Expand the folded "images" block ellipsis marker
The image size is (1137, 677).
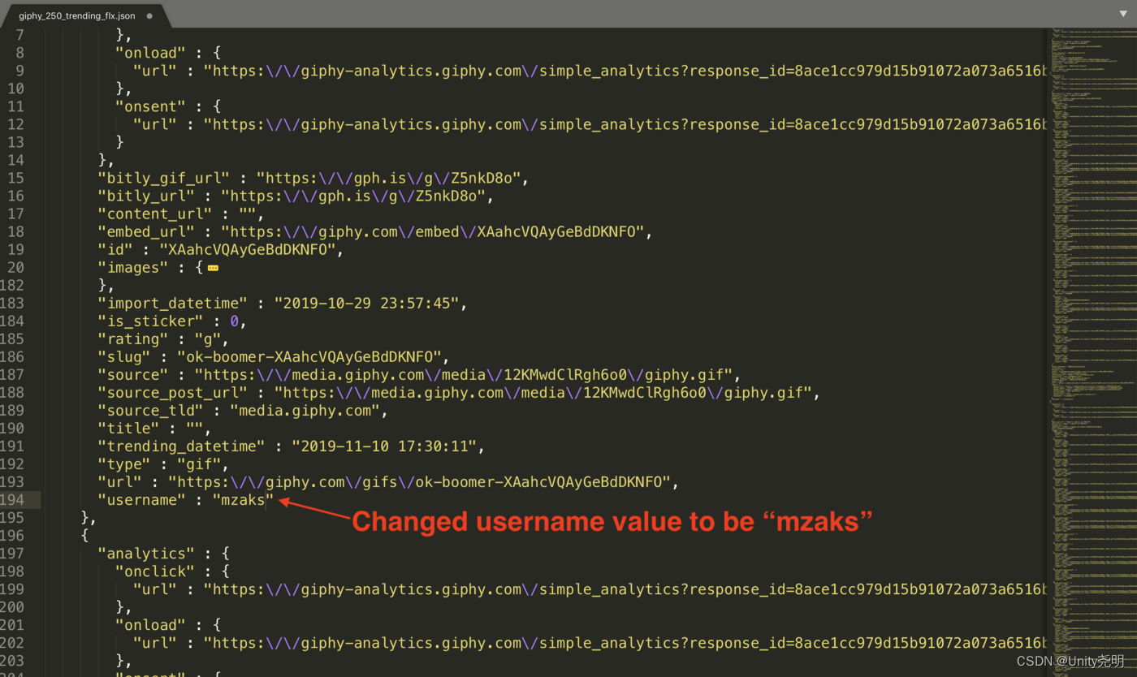point(213,268)
